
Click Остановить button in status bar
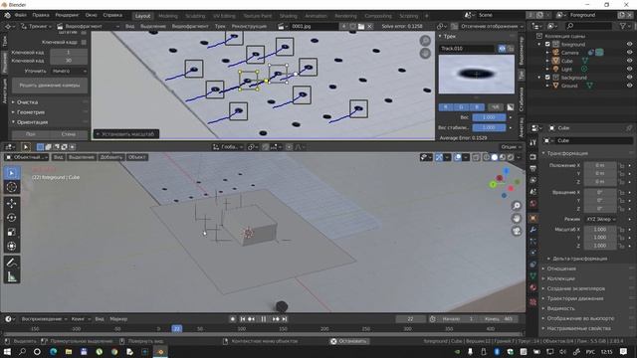coord(349,341)
